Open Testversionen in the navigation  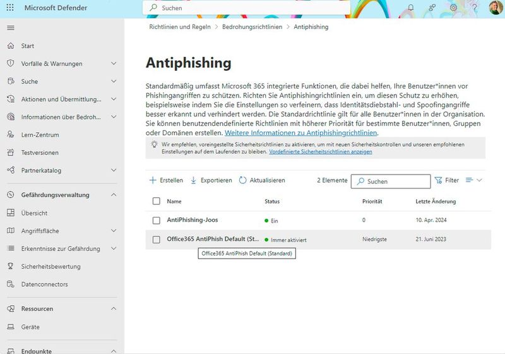pyautogui.click(x=40, y=152)
